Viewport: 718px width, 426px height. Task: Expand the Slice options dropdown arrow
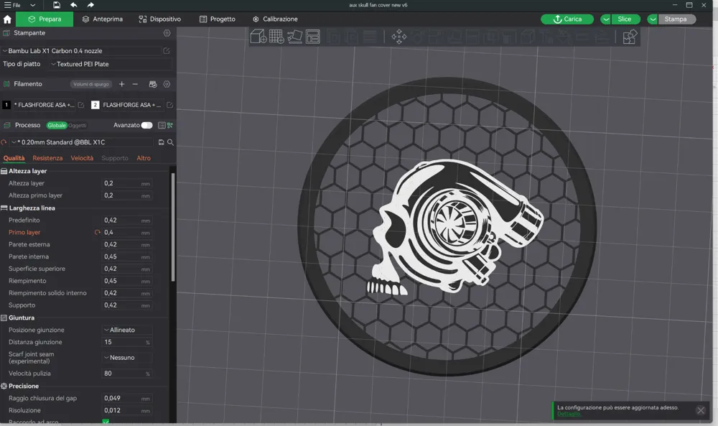(606, 19)
